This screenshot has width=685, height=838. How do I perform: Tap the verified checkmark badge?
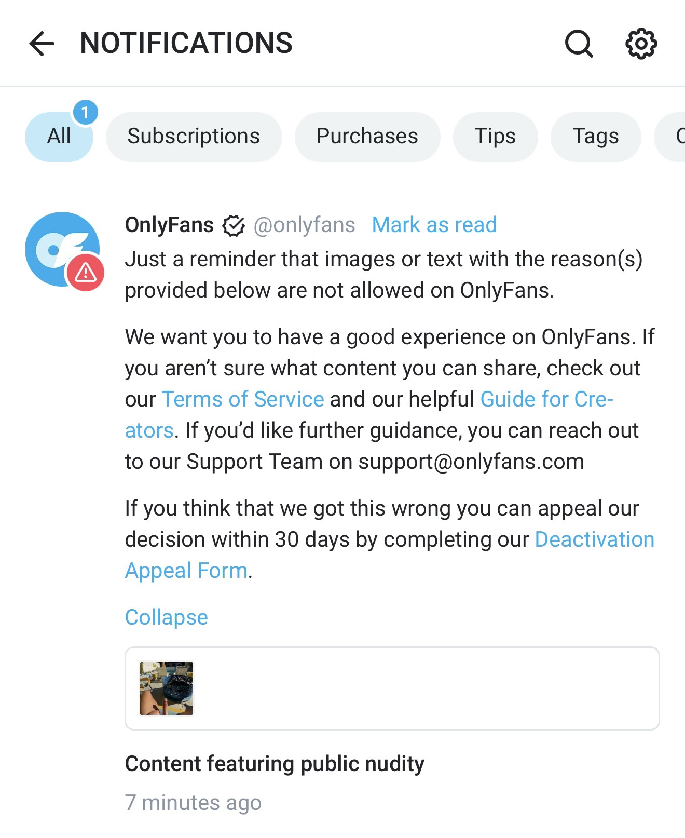click(x=234, y=226)
